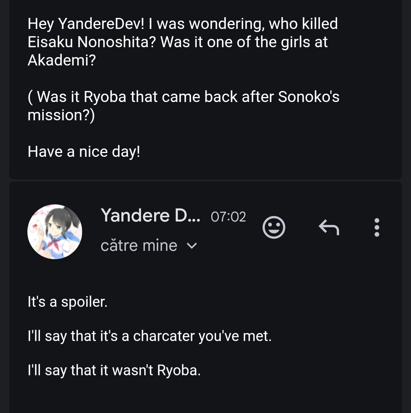Tap the 'Have a nice day!' line
Image resolution: width=411 pixels, height=413 pixels.
pos(84,152)
